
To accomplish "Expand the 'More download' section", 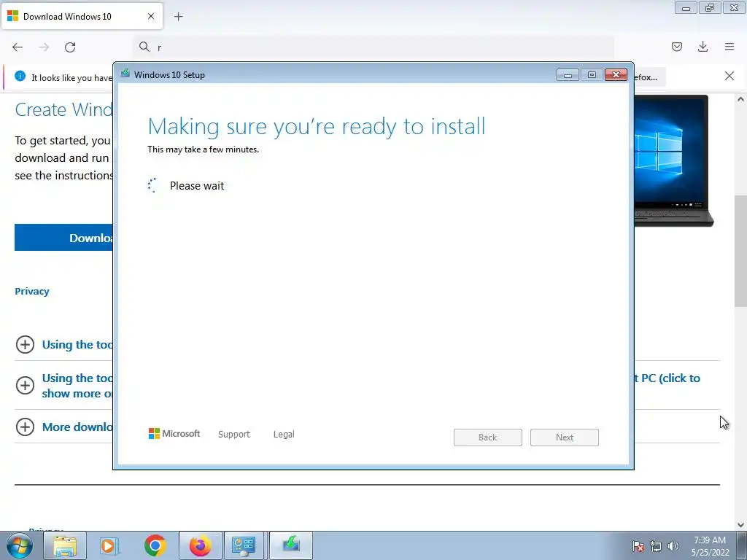I will pyautogui.click(x=26, y=427).
